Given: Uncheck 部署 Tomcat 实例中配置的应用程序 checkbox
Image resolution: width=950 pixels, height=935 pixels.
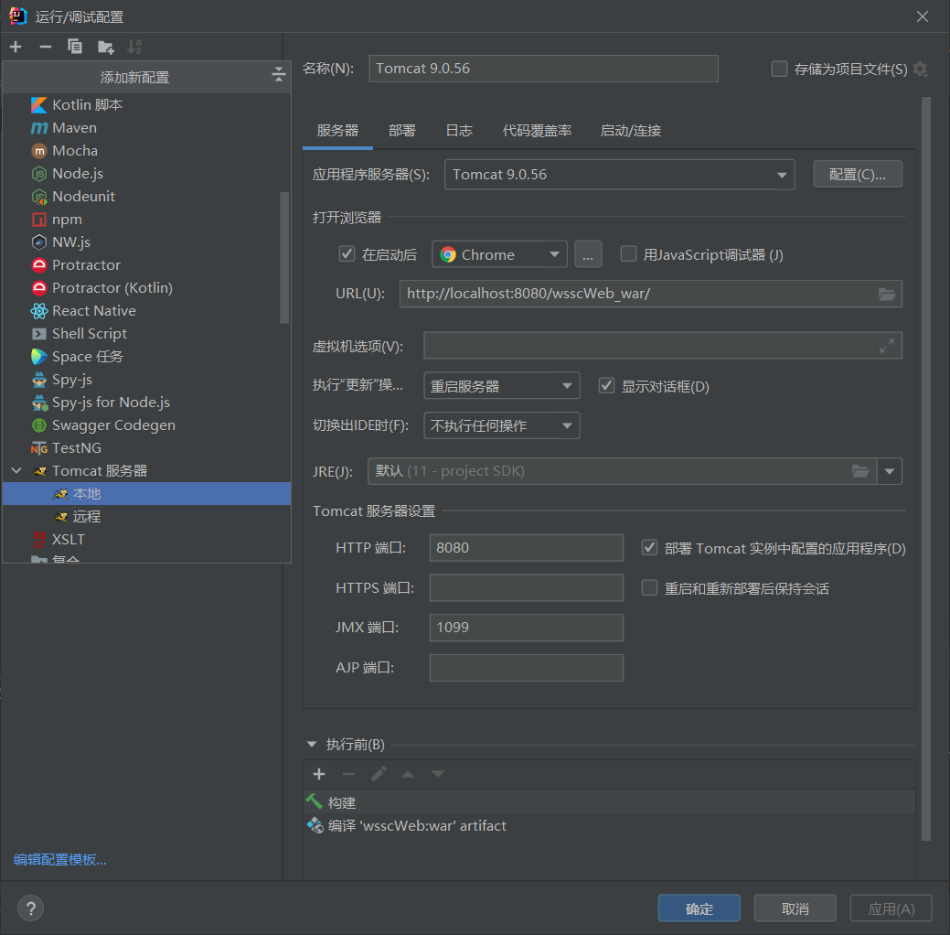Looking at the screenshot, I should point(649,548).
